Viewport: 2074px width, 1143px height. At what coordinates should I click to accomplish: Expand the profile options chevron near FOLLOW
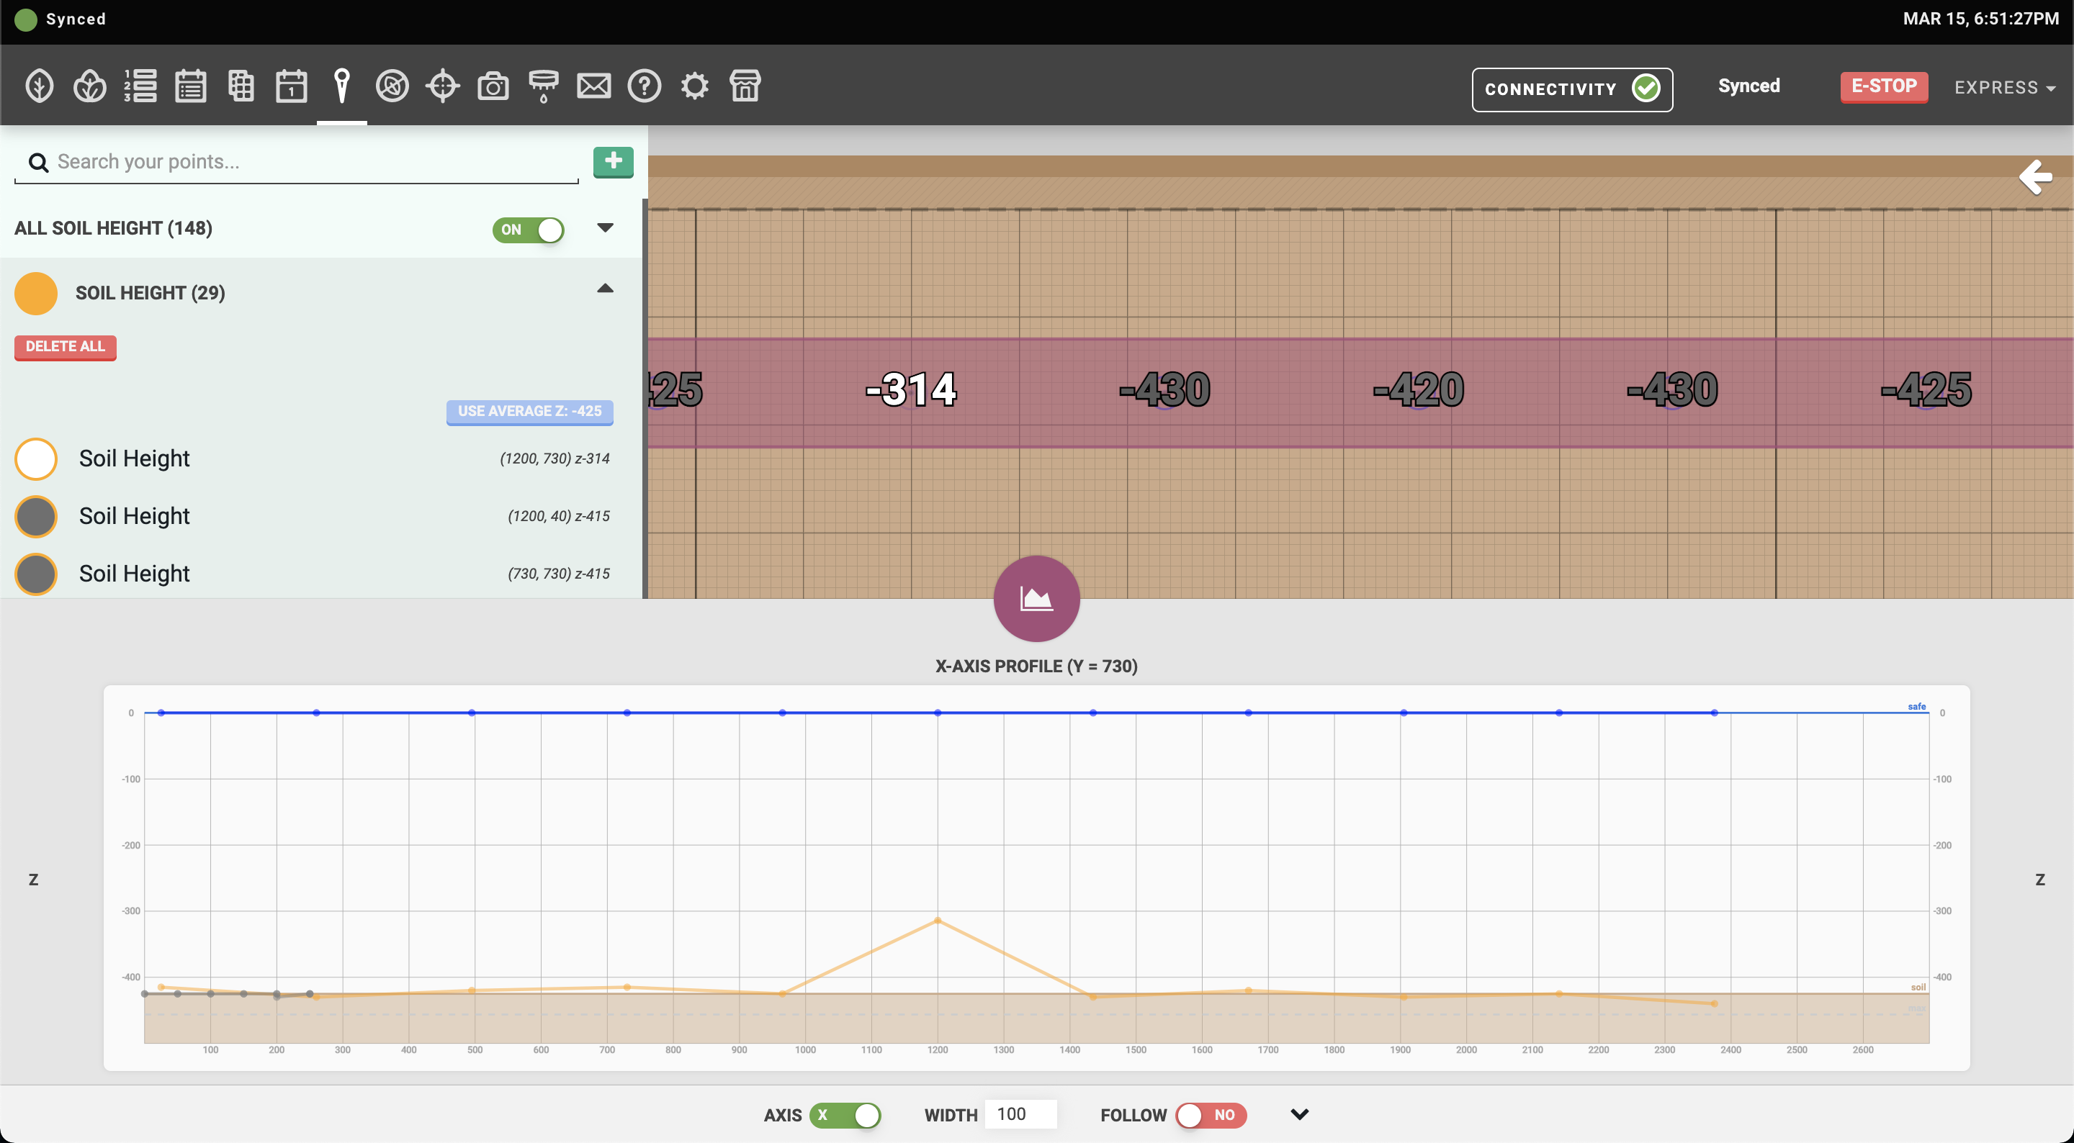[x=1299, y=1115]
